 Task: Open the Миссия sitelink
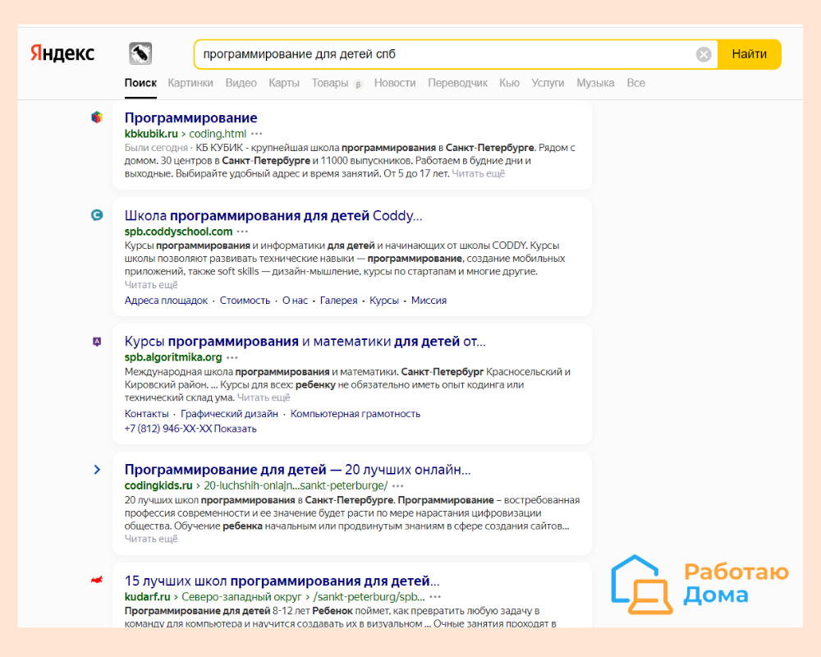click(x=429, y=301)
